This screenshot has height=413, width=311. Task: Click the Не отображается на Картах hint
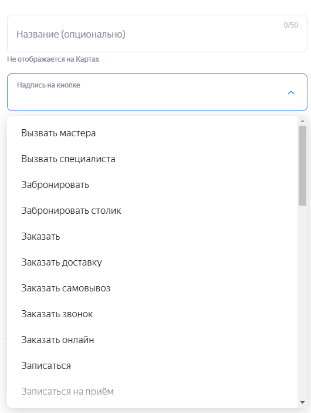click(x=53, y=59)
